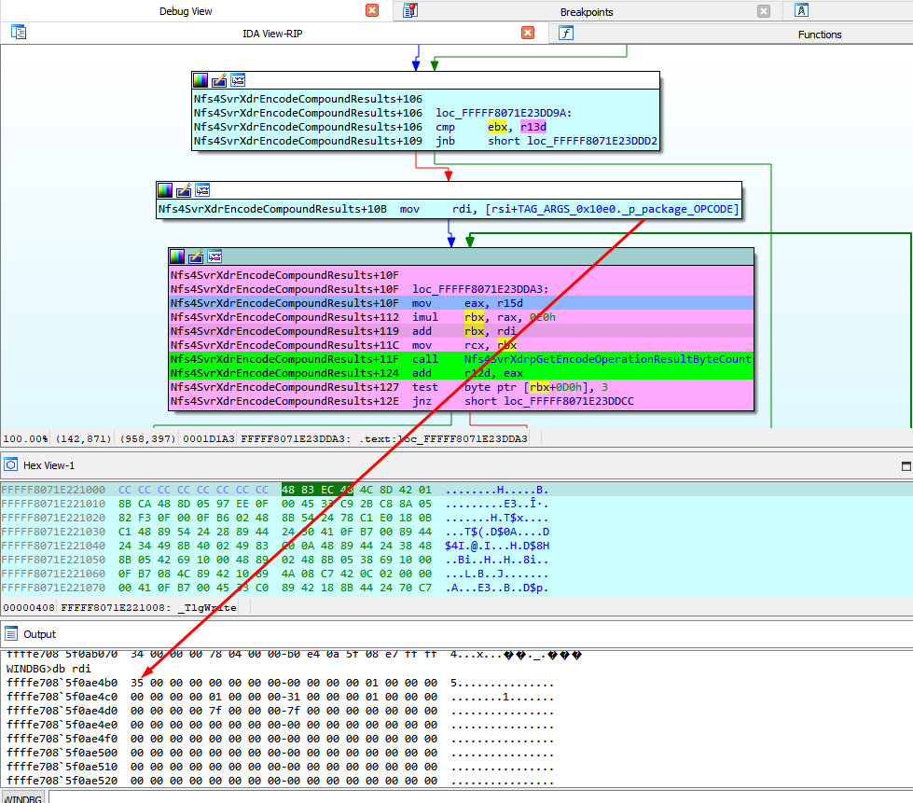Click label loc_FFFFF8071E23DD9A
913x803 pixels.
[x=503, y=113]
